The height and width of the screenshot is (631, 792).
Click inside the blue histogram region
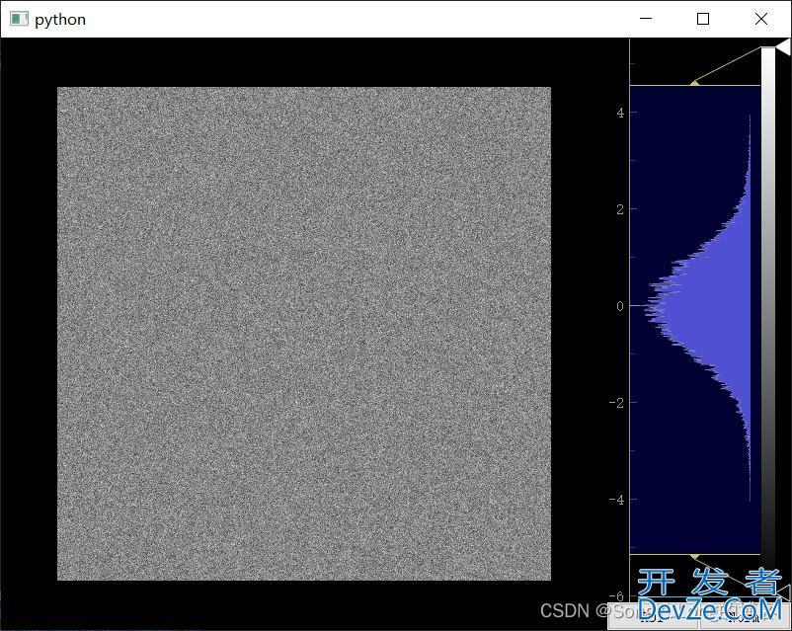click(695, 320)
